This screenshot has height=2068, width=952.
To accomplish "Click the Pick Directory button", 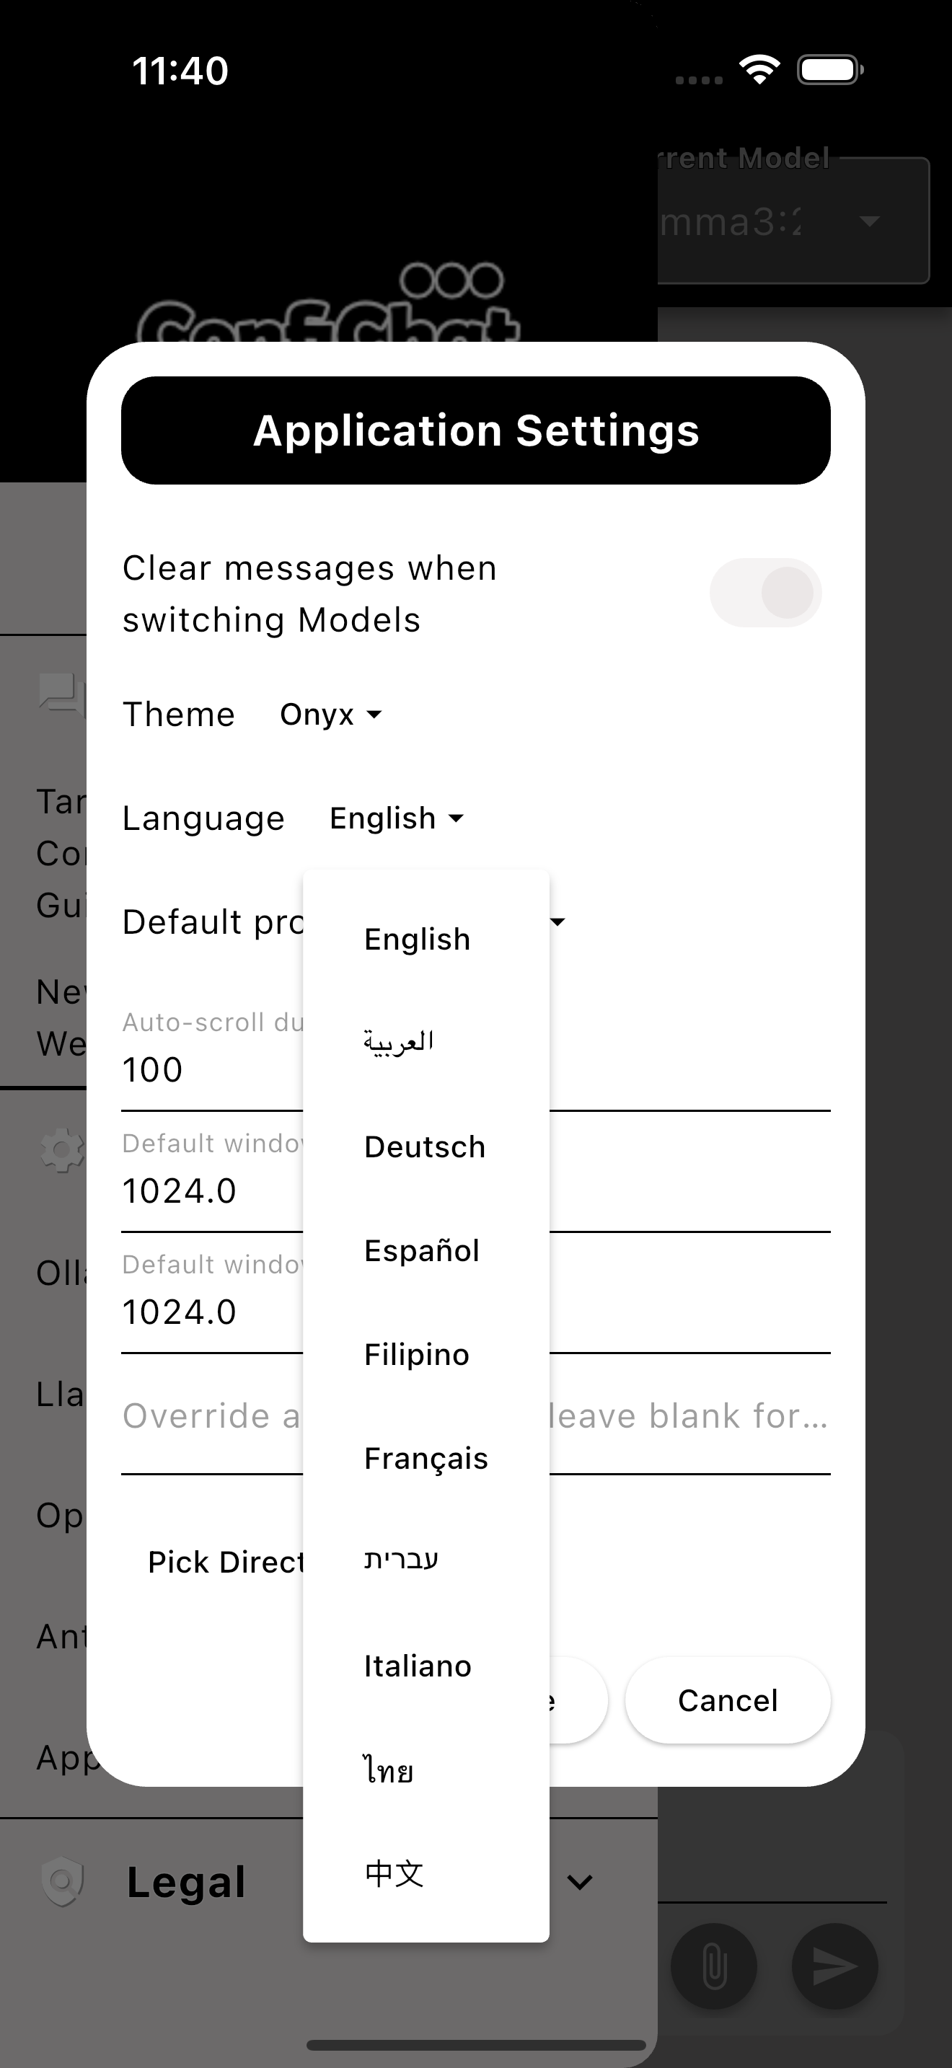I will click(225, 1561).
